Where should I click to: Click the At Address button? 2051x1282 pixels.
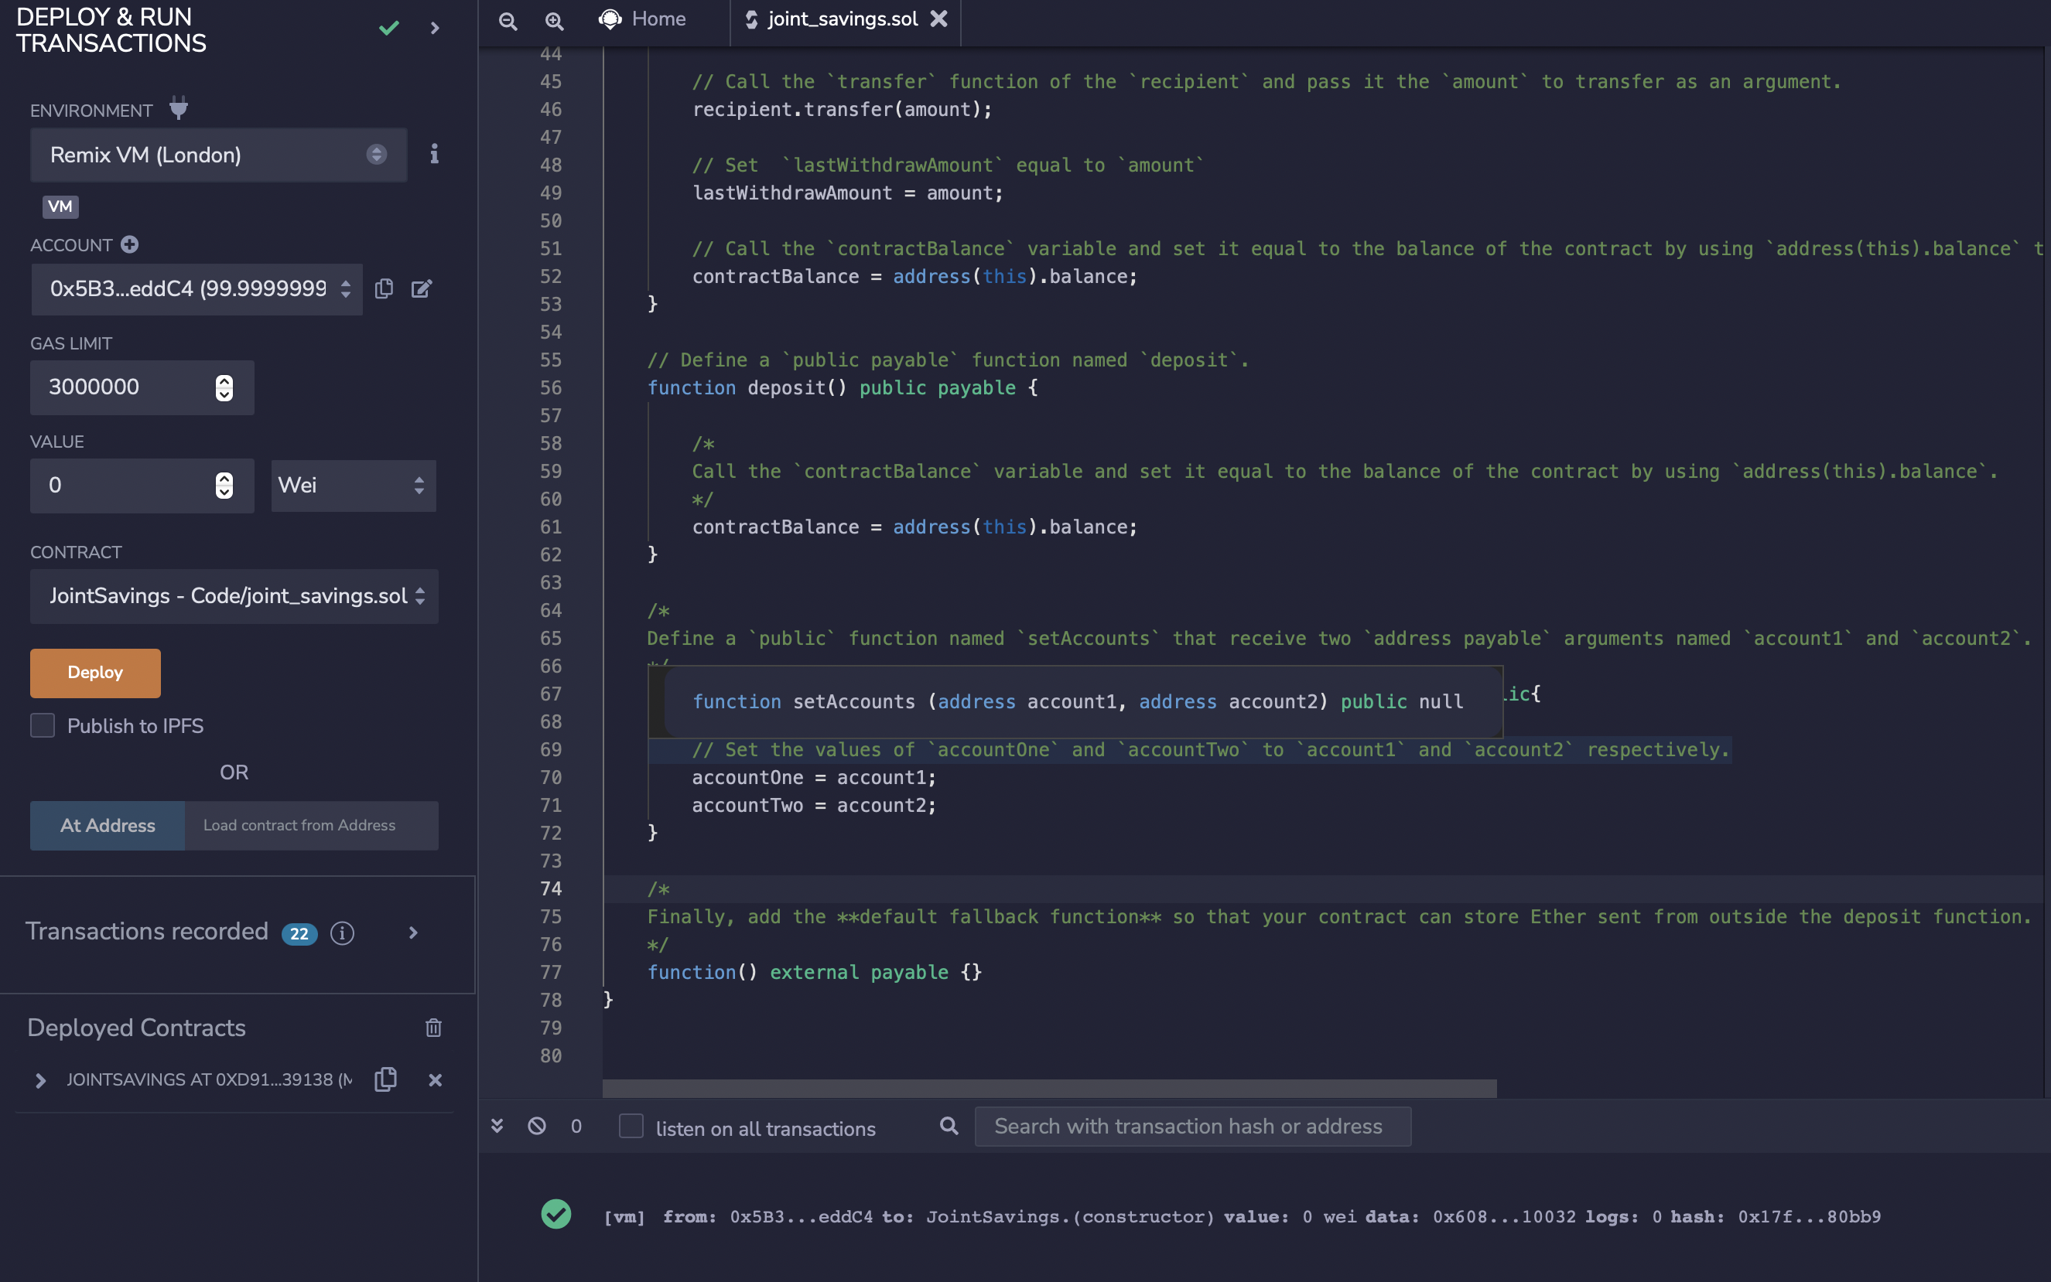pyautogui.click(x=107, y=825)
